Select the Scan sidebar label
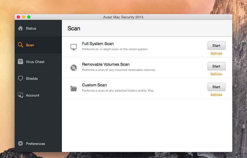This screenshot has height=158, width=247. [30, 45]
